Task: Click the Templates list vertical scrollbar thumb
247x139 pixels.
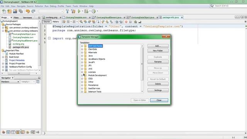Action: (142, 64)
